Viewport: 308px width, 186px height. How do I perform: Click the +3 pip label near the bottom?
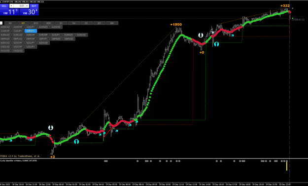click(x=52, y=157)
